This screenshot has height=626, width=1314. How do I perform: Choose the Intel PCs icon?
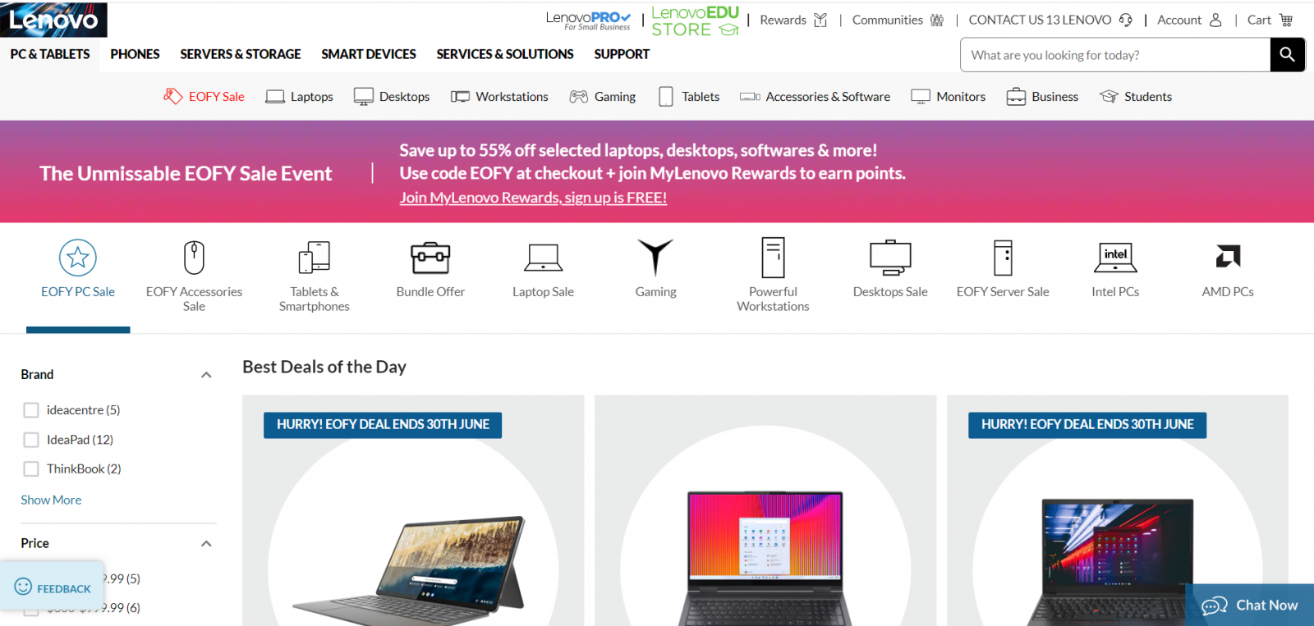coord(1115,258)
